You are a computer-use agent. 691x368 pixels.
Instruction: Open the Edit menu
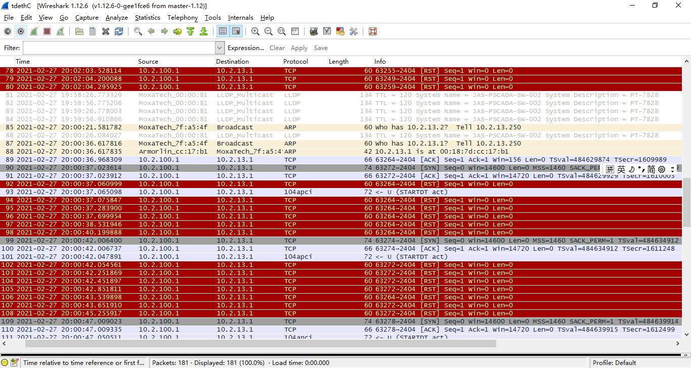click(x=26, y=17)
